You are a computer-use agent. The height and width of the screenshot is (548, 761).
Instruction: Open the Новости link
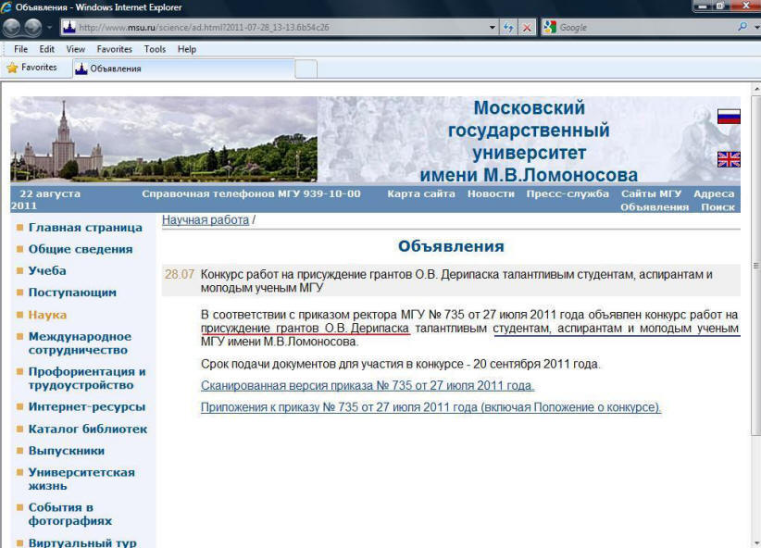pos(491,193)
